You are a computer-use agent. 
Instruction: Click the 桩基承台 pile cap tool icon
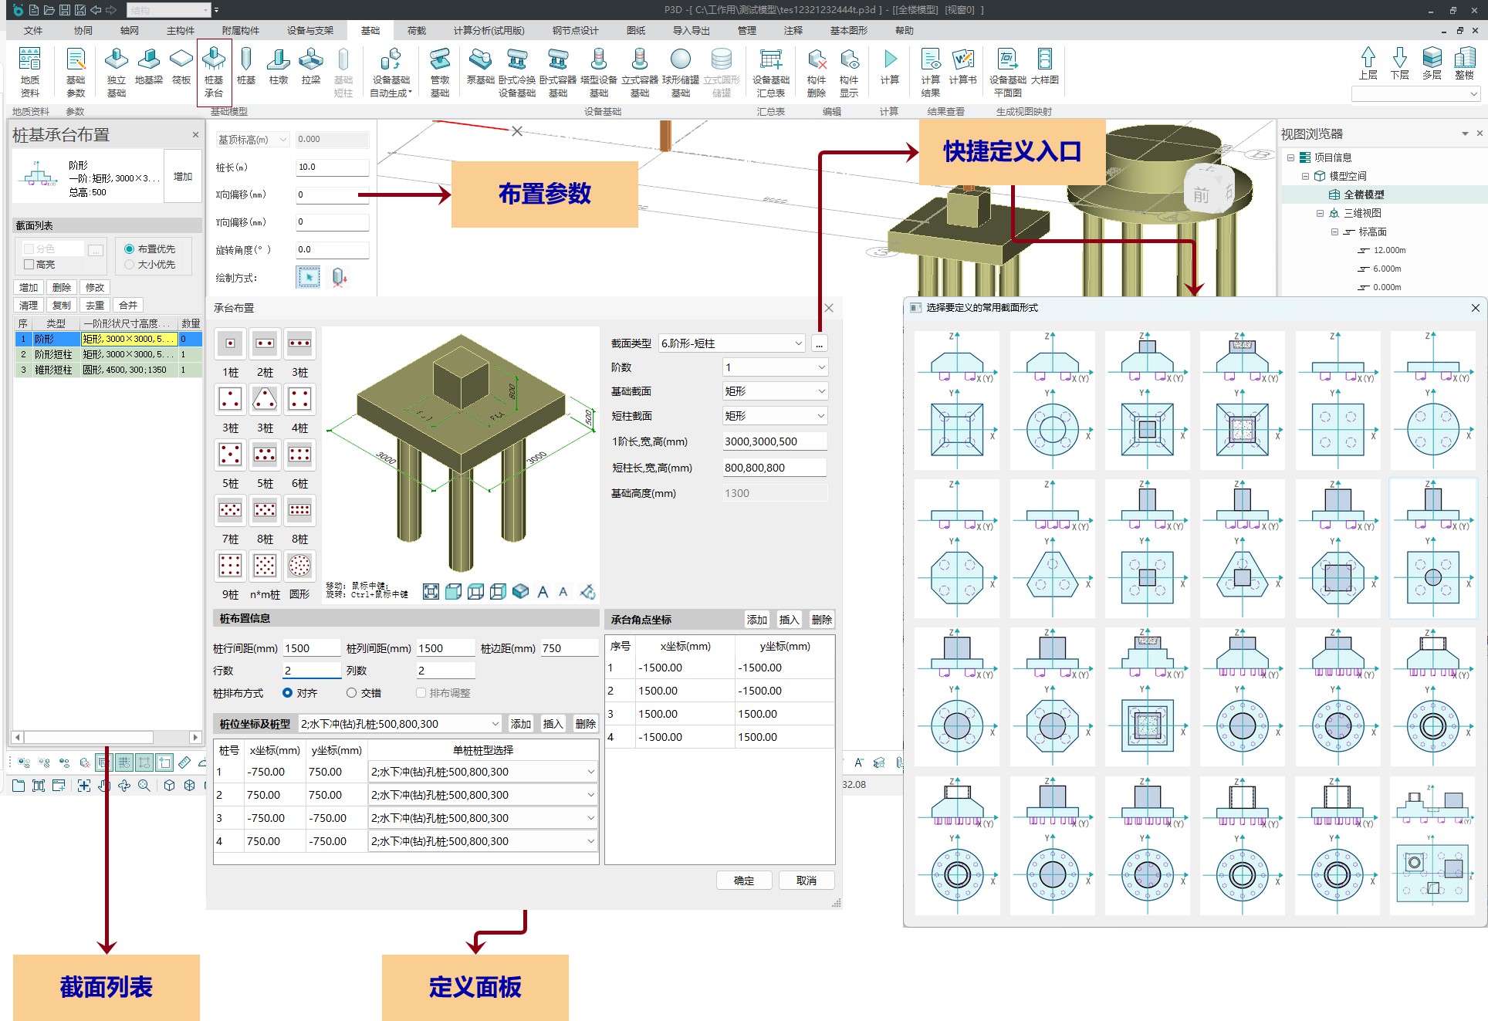[x=214, y=60]
